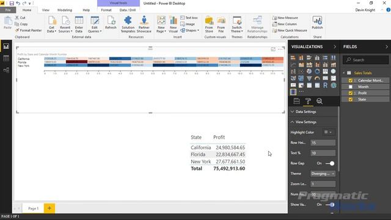Image resolution: width=391 pixels, height=220 pixels.
Task: Select the R script visual
Action: 325,86
